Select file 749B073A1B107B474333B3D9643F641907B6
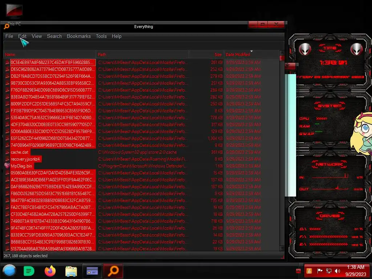The image size is (372, 279). pos(53,221)
